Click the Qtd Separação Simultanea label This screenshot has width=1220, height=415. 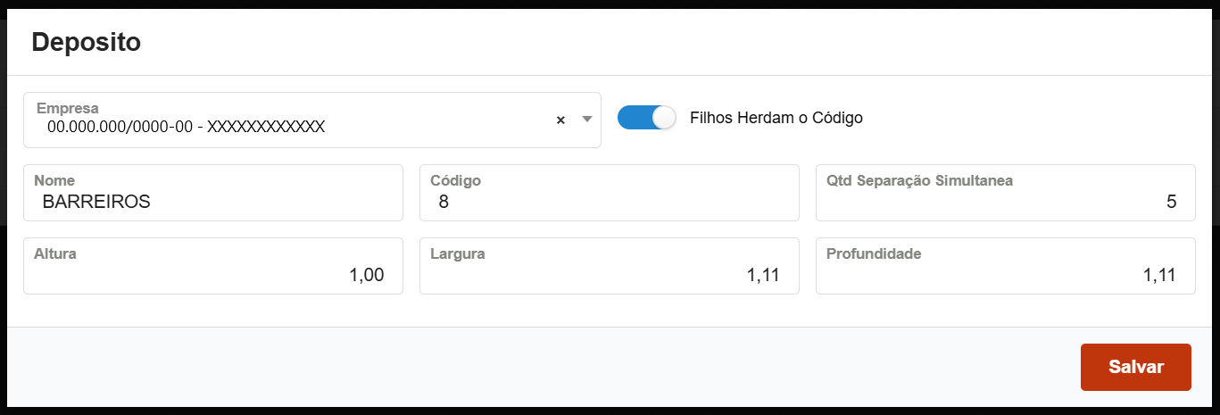[919, 180]
